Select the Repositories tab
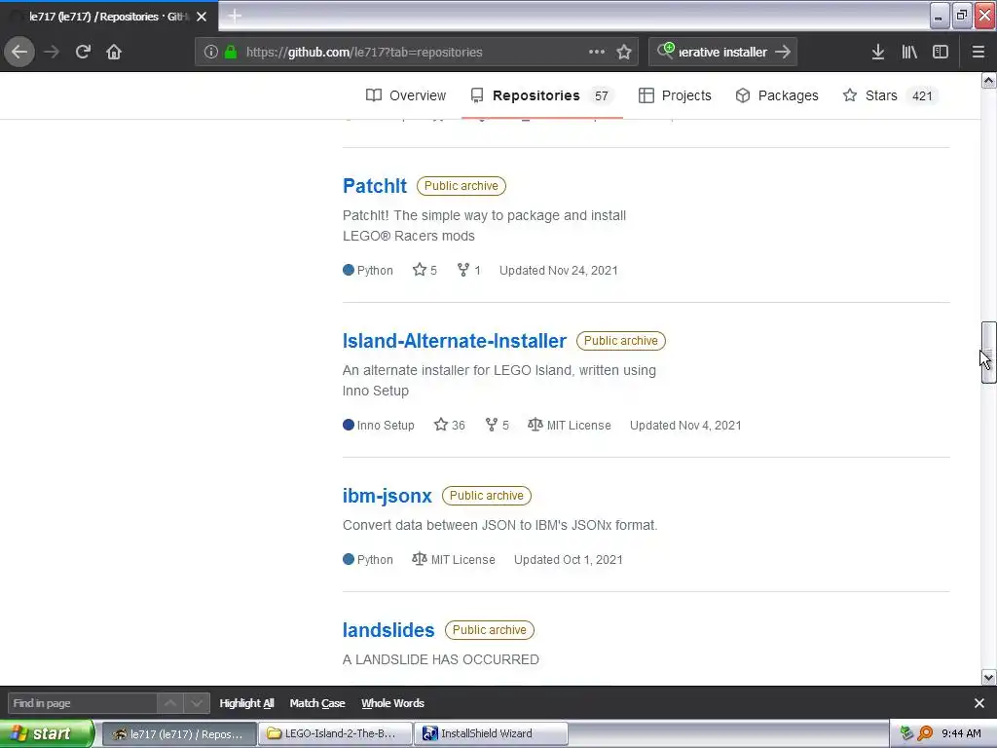The width and height of the screenshot is (997, 748). pyautogui.click(x=541, y=95)
